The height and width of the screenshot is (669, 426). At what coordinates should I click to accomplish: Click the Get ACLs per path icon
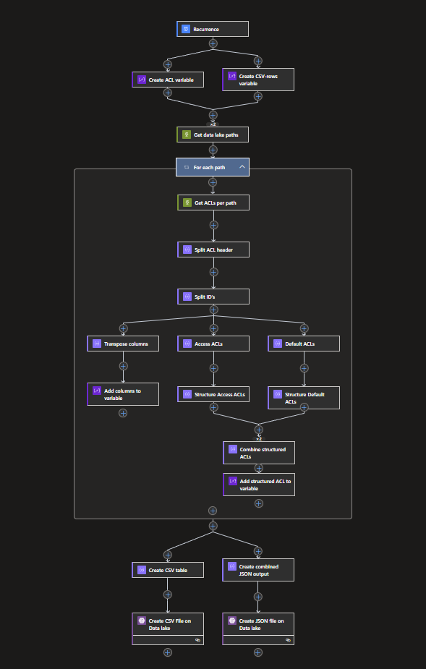[x=187, y=203]
